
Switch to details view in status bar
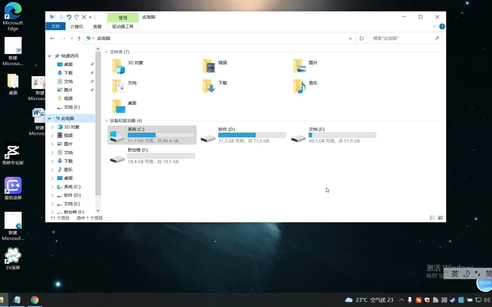(432, 218)
